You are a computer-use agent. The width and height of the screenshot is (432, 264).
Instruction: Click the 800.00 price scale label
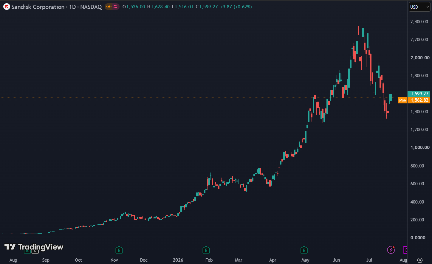(x=417, y=166)
